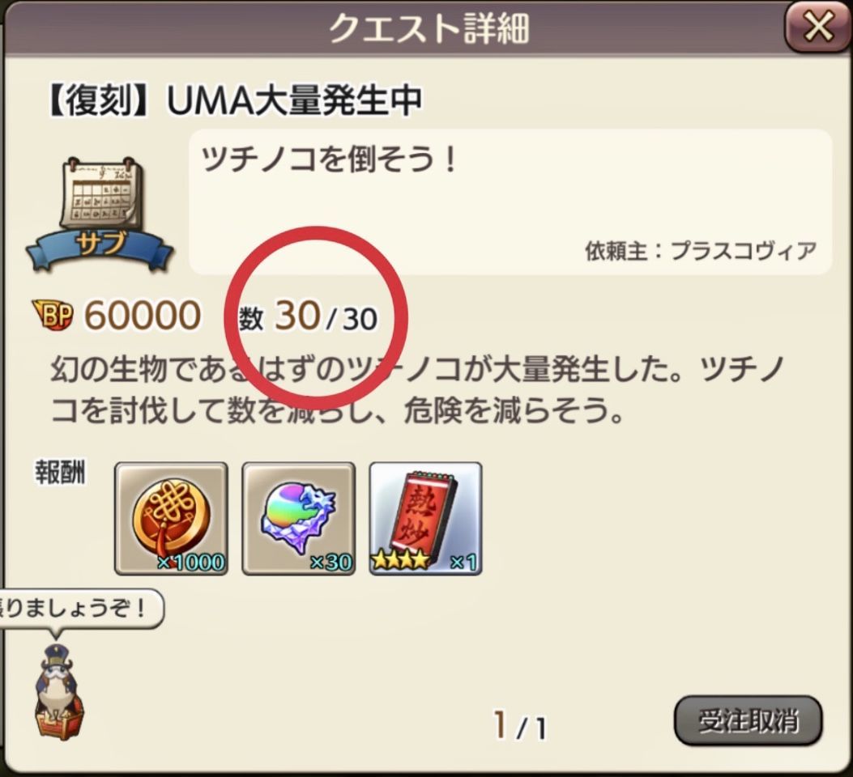Tap the ツチノコを倒そう objective box

pos(510,202)
